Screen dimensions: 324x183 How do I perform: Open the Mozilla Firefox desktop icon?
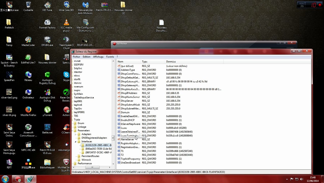(28, 110)
